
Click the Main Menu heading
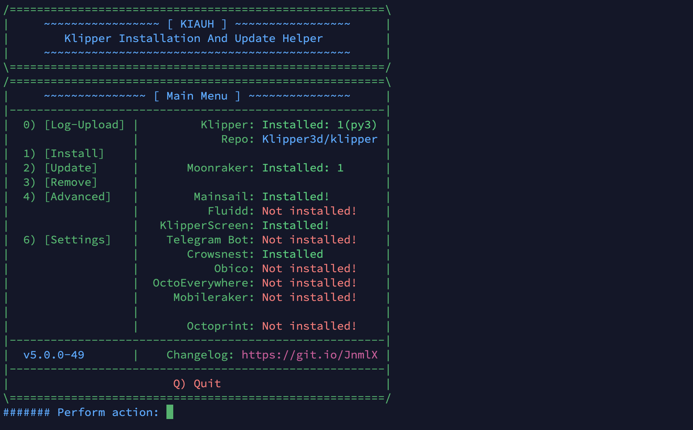coord(197,96)
